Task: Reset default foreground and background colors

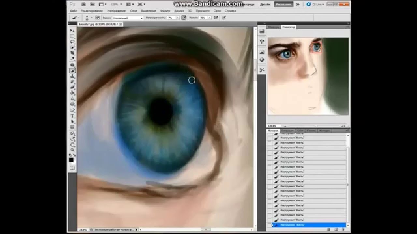Action: click(70, 155)
